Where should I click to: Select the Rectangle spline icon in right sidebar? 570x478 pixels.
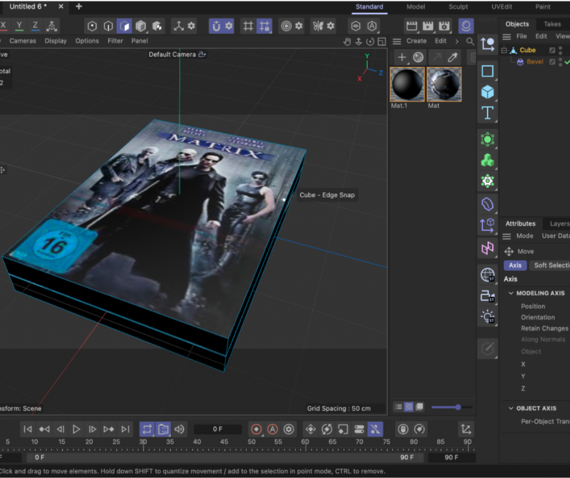coord(488,71)
